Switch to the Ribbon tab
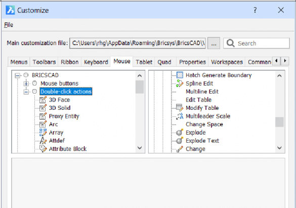This screenshot has height=208, width=296. 69,62
